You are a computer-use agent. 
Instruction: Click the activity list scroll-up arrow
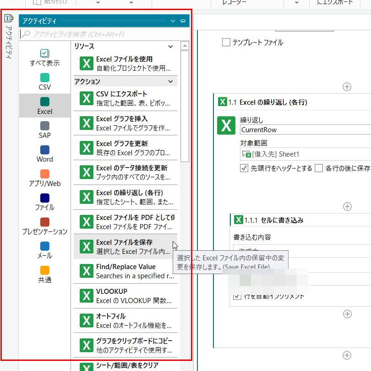pos(185,45)
